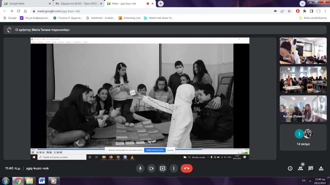Show hidden system tray icons arrow
The height and width of the screenshot is (185, 330).
tap(310, 181)
